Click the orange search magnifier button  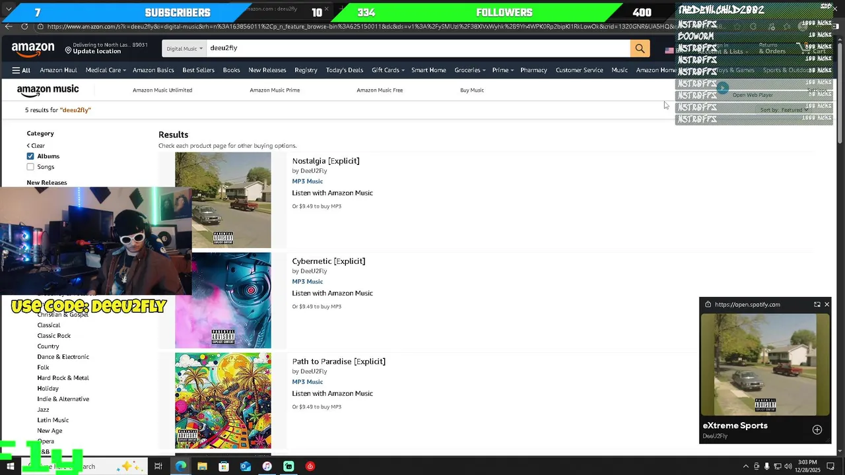click(x=640, y=48)
